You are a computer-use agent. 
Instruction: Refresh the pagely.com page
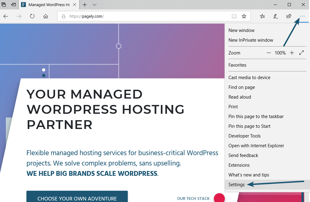coord(32,16)
